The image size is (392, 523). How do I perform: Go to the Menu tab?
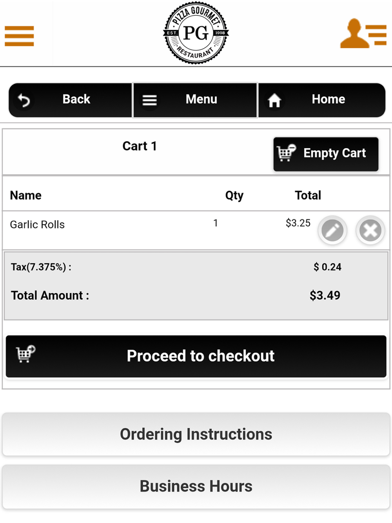[x=195, y=100]
